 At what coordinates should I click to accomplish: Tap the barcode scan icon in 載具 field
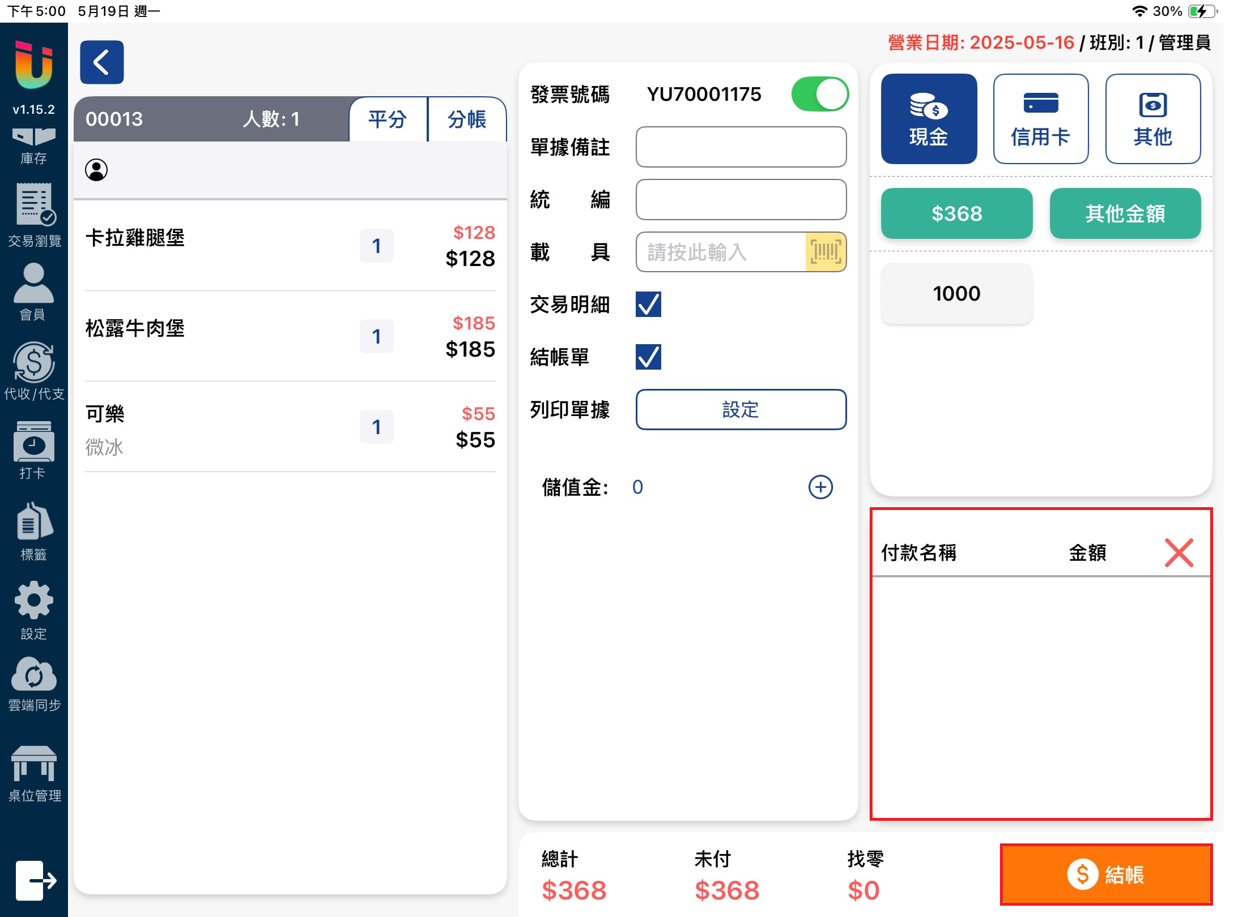[x=825, y=252]
